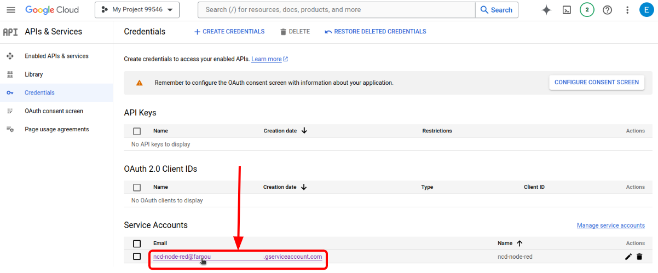Click CONFIGURE CONSENT SCREEN button
Screen dimensions: 658x273
[x=597, y=83]
